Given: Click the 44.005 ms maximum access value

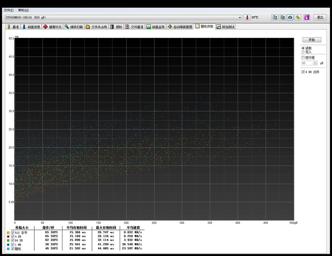Looking at the screenshot, I should pyautogui.click(x=106, y=248).
